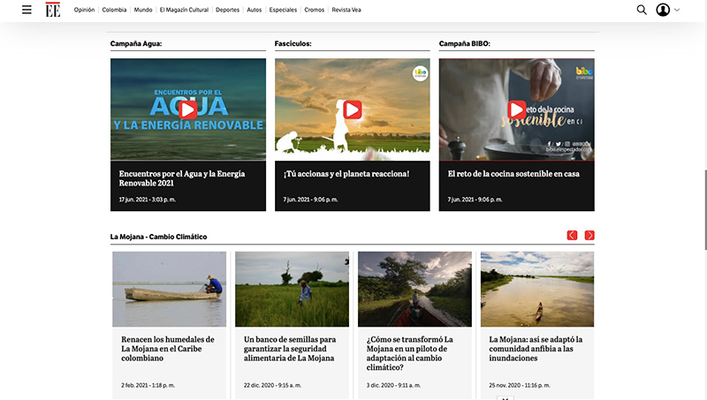Open the search magnifier icon
Screen dimensions: 707x400
click(x=642, y=10)
